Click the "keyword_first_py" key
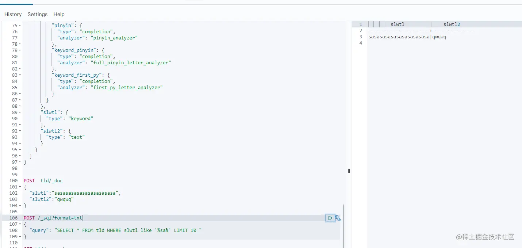 coord(77,75)
